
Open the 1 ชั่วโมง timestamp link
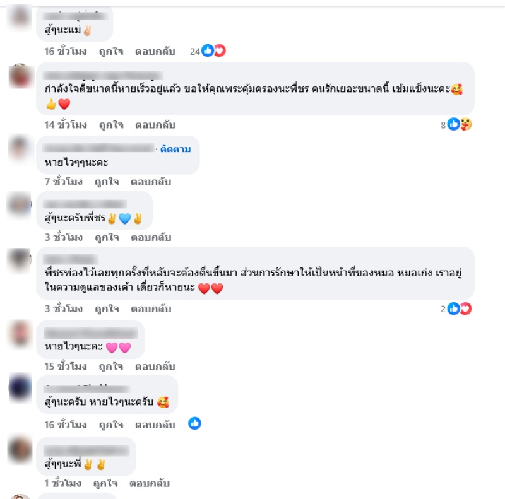point(62,483)
